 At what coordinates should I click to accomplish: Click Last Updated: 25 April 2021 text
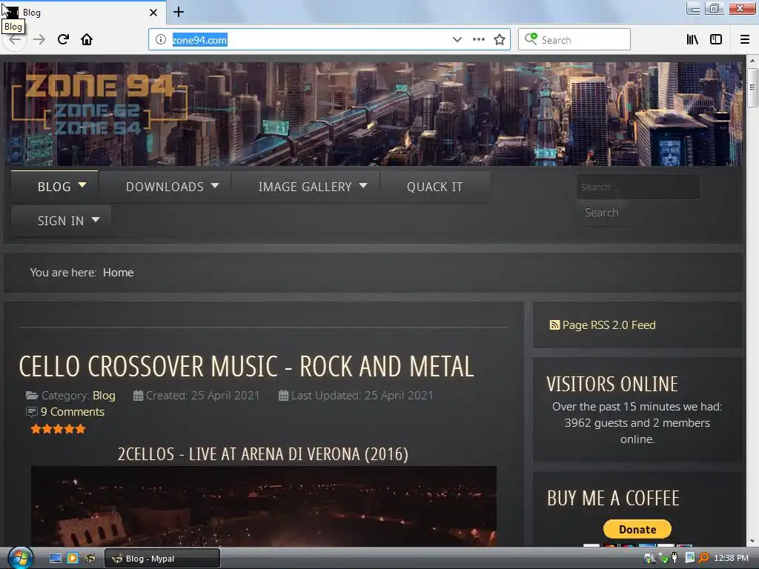point(362,396)
